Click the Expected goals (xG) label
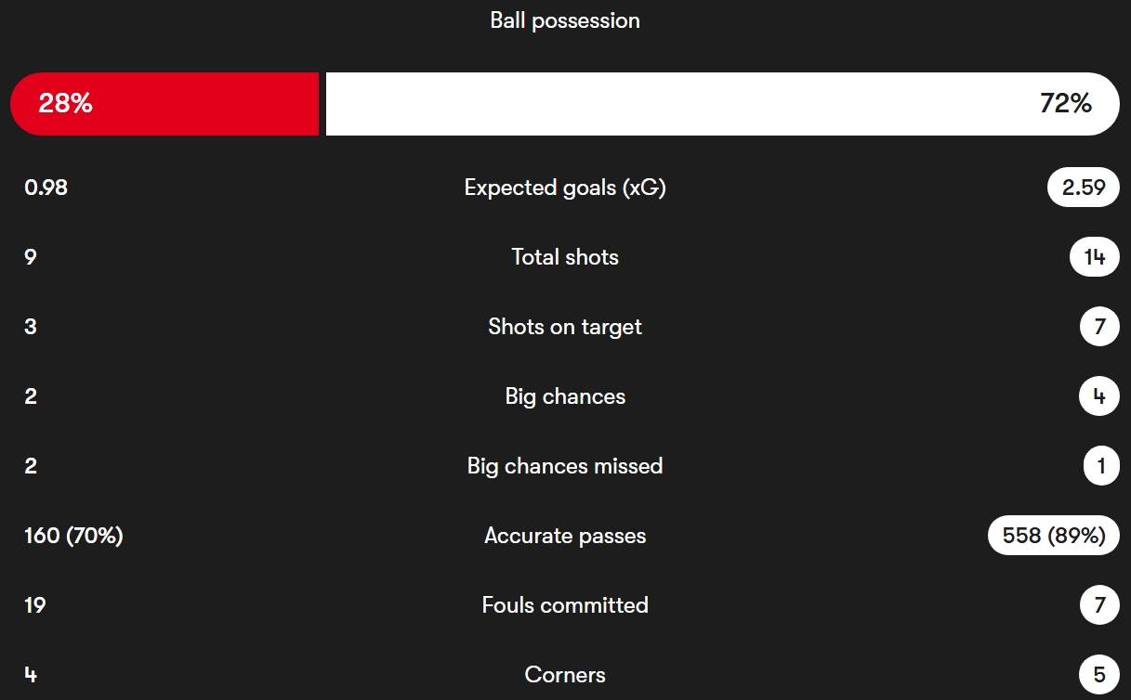Viewport: 1131px width, 700px height. pyautogui.click(x=565, y=188)
